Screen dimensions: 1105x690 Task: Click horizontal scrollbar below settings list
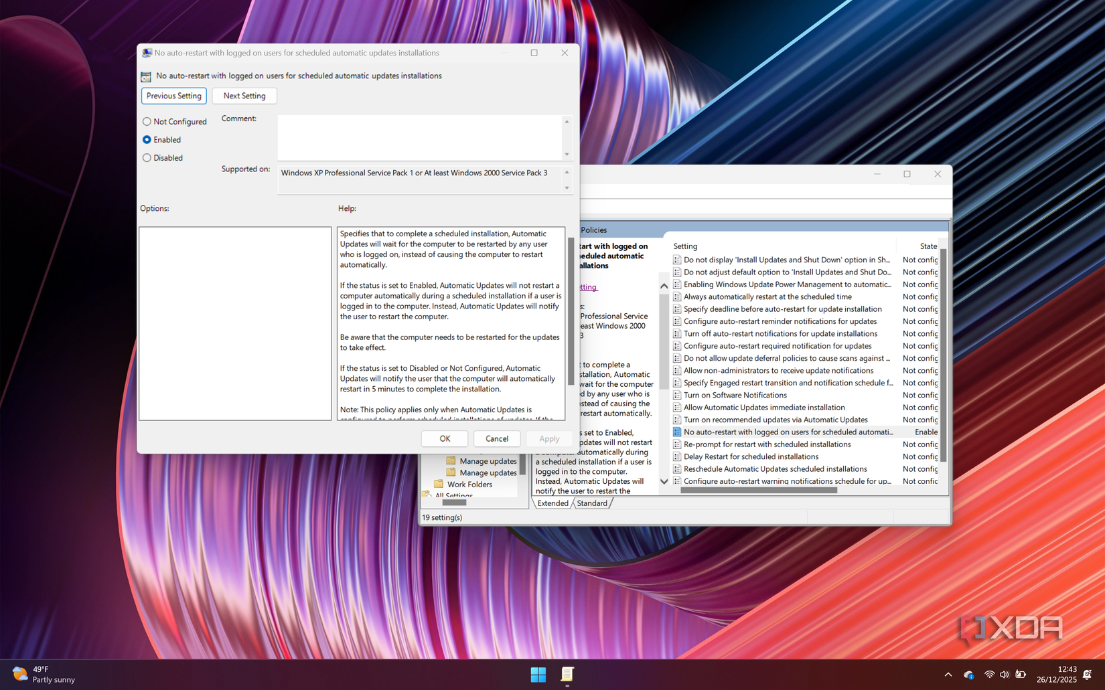pyautogui.click(x=759, y=491)
